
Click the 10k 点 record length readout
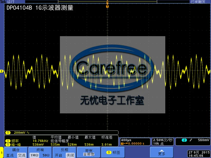(159, 144)
